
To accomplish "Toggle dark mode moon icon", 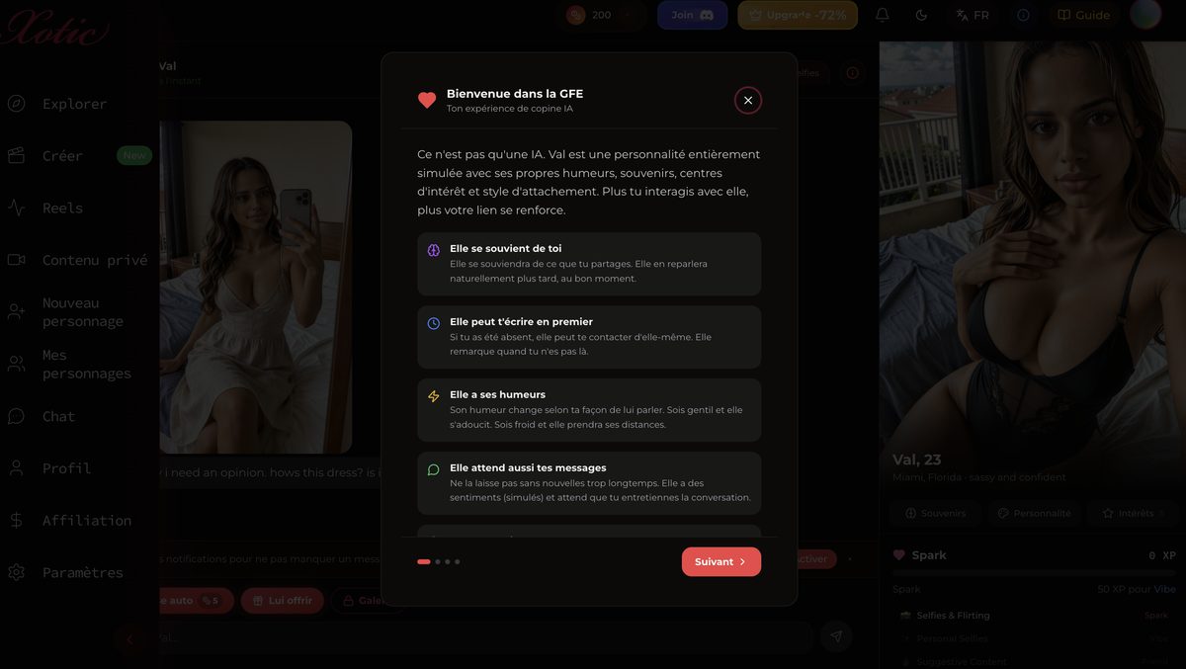I will click(921, 15).
